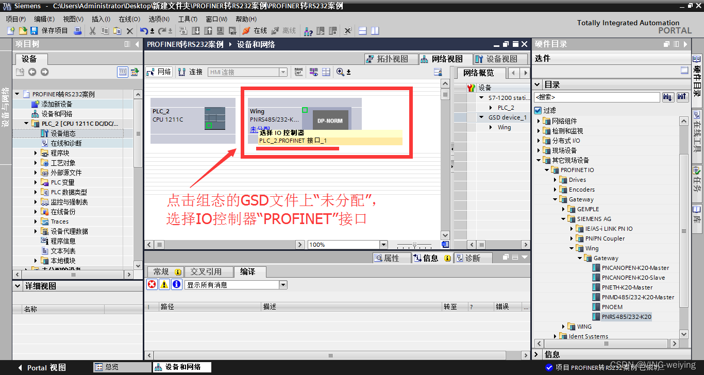Click the Print toolbar icon
This screenshot has width=704, height=375.
pos(78,31)
